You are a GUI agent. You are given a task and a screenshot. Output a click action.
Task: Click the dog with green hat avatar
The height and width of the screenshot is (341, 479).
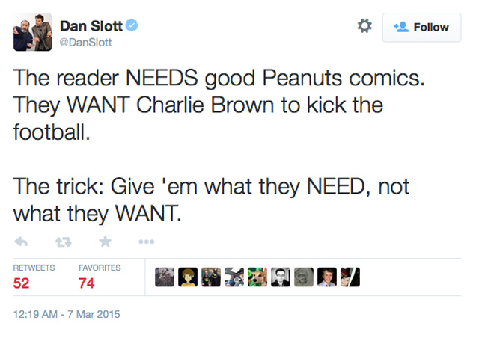pyautogui.click(x=257, y=277)
